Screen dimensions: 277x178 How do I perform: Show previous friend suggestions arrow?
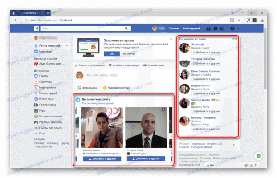(77, 136)
